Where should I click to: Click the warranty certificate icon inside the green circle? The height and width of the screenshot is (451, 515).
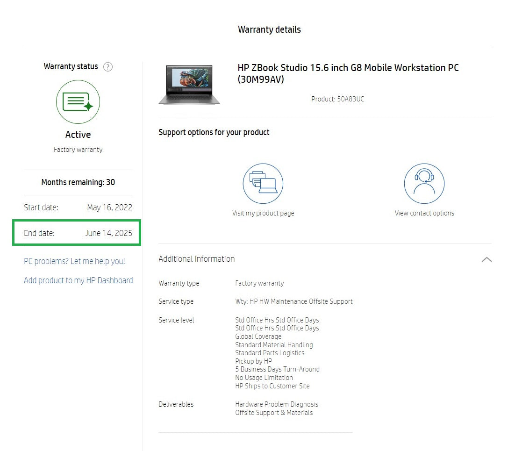pyautogui.click(x=78, y=102)
